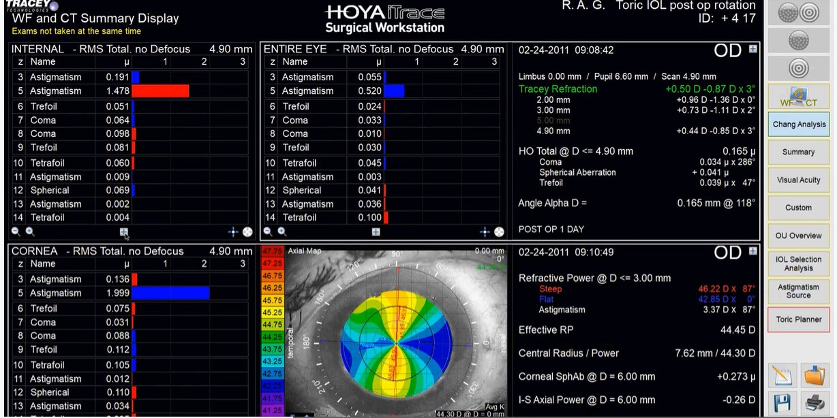Image resolution: width=837 pixels, height=418 pixels.
Task: Click the INTERNAL panel crosshair icon
Action: click(233, 232)
